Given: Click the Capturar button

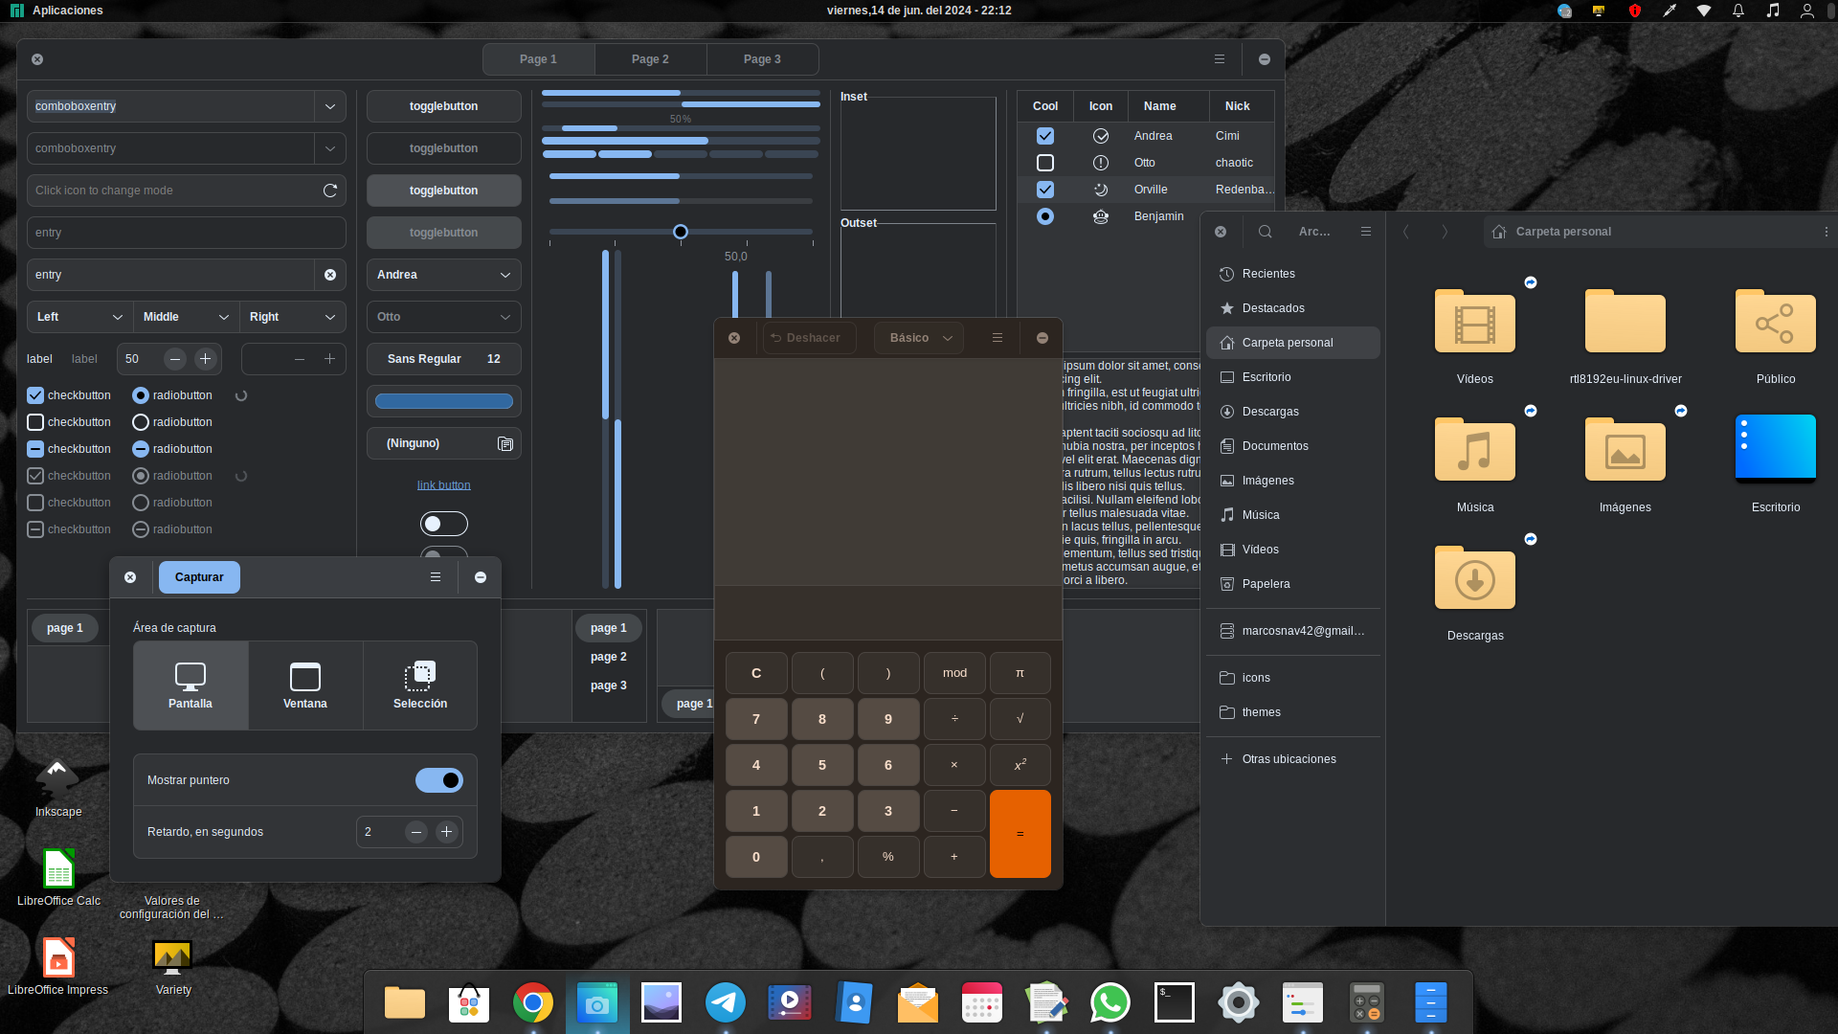Looking at the screenshot, I should 199,577.
